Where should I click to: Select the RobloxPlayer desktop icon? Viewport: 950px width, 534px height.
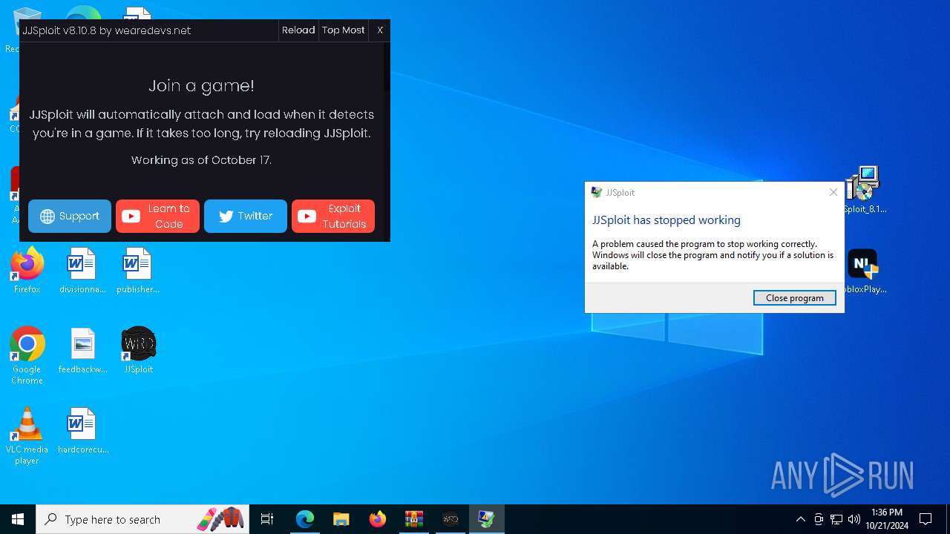tap(865, 271)
